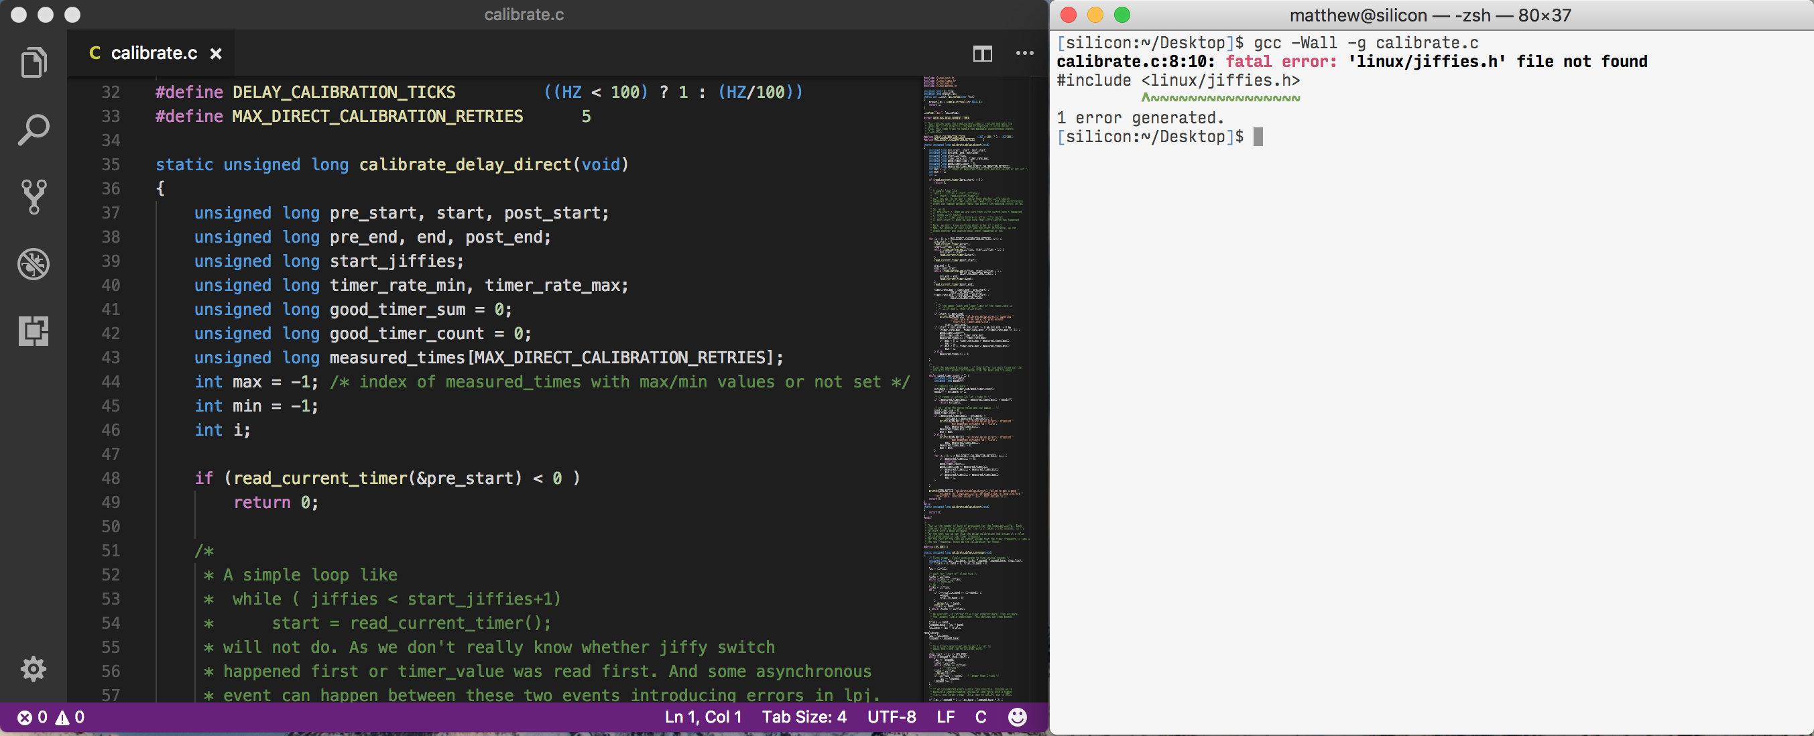Click the DELAY_CALIBRATION_TICKS macro name
The image size is (1814, 736).
tap(344, 93)
